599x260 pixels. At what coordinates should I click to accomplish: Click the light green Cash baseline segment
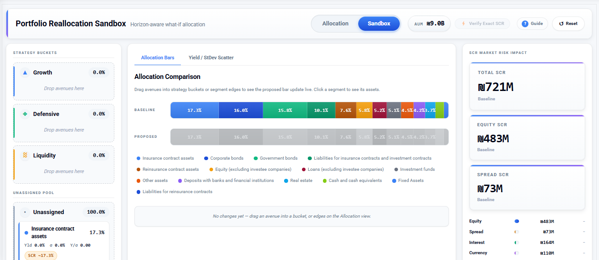click(440, 110)
